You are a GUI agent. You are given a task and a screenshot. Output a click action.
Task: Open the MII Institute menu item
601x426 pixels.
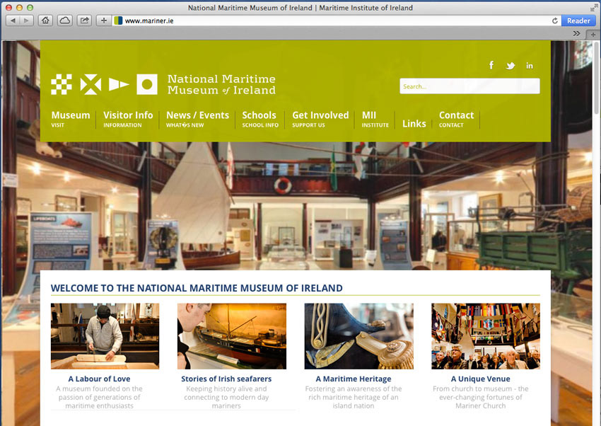click(375, 120)
